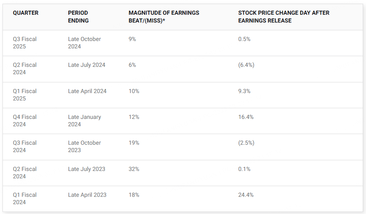Screen dimensions: 366x214
Task: Click the (6.4%) stock price change
Action: point(246,65)
